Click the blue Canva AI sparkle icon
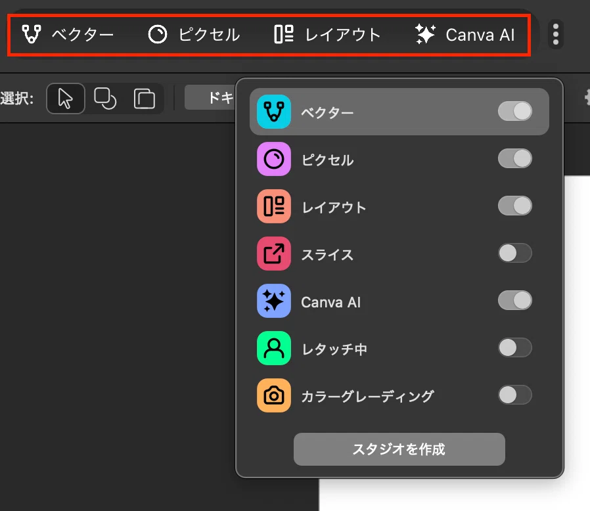This screenshot has height=511, width=590. [274, 301]
